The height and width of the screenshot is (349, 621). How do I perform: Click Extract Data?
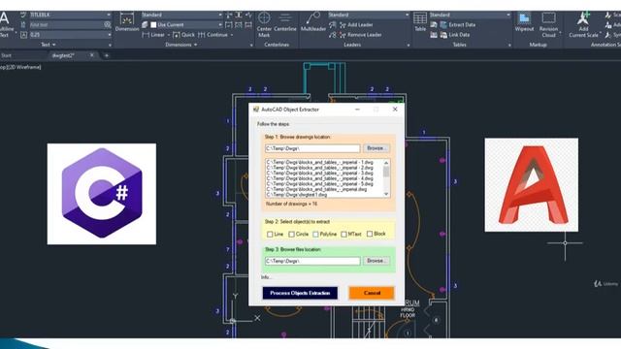pyautogui.click(x=458, y=25)
